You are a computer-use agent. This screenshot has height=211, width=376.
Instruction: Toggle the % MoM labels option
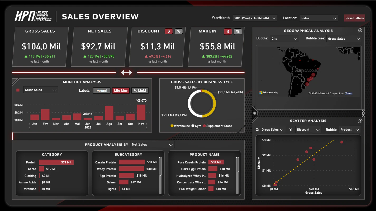tap(140, 91)
